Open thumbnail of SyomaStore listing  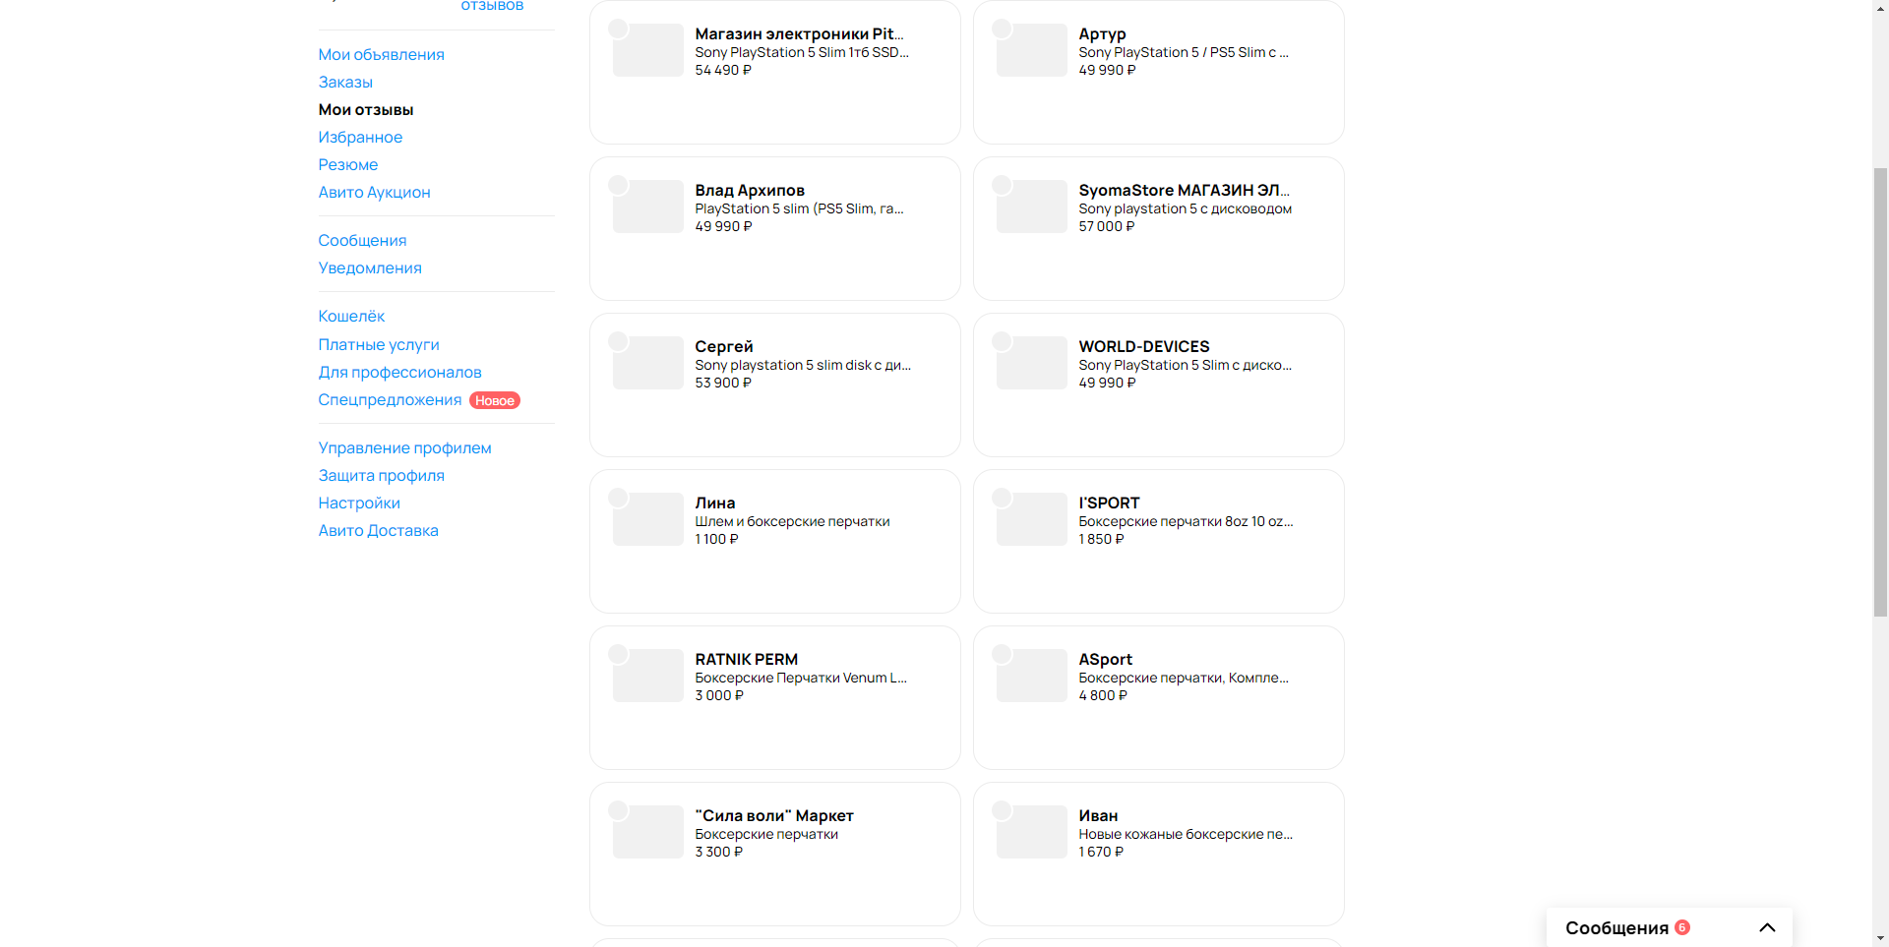[1031, 207]
